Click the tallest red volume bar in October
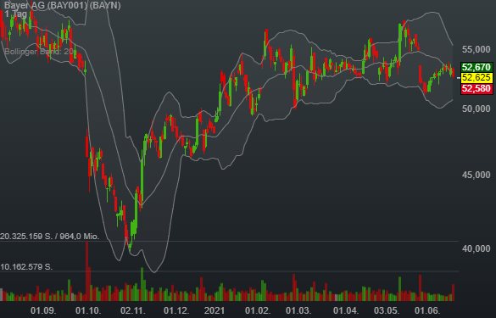Image resolution: width=496 pixels, height=318 pixels. 87,271
